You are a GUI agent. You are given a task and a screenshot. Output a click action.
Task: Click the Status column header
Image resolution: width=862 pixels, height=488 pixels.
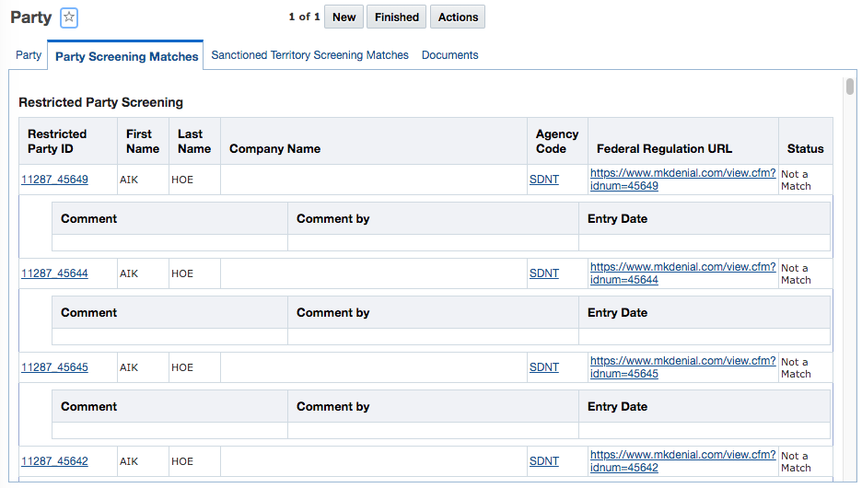[805, 148]
